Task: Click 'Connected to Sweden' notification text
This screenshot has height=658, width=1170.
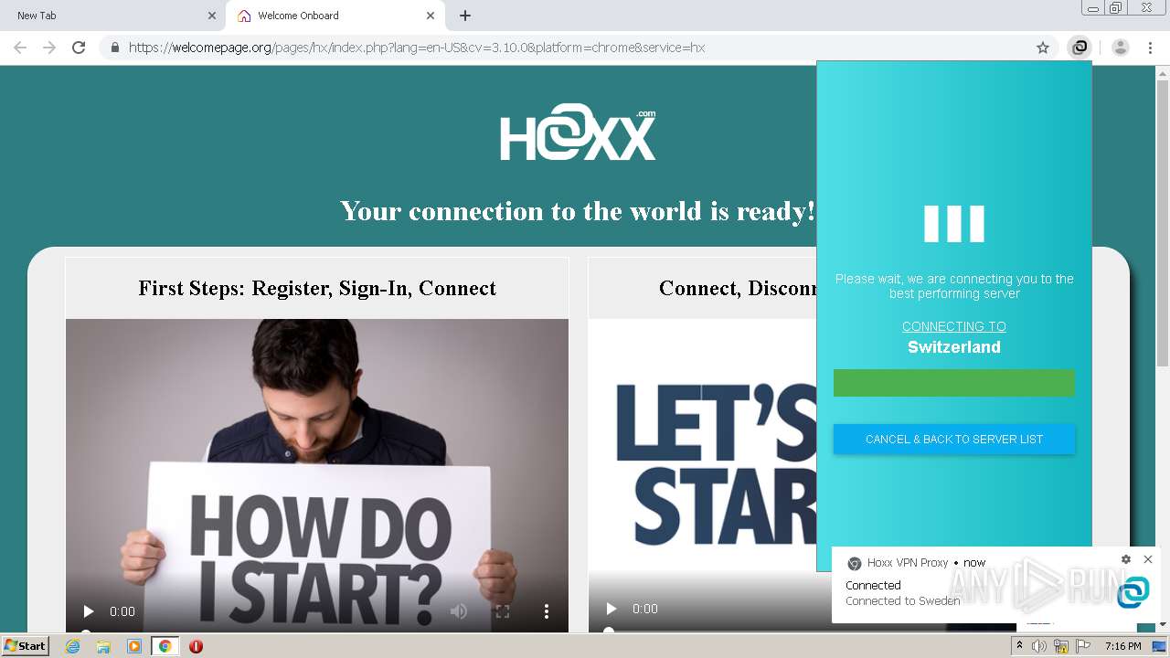Action: click(903, 601)
